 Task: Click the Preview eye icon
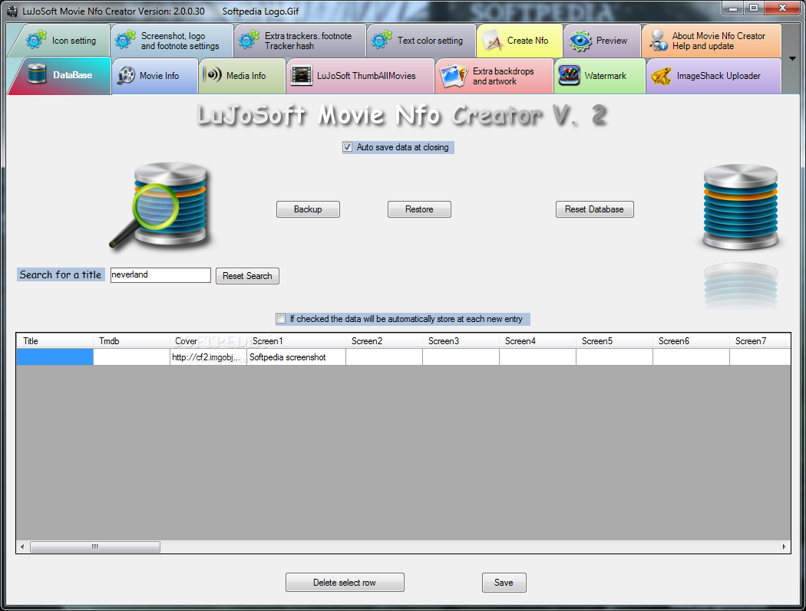[x=580, y=41]
